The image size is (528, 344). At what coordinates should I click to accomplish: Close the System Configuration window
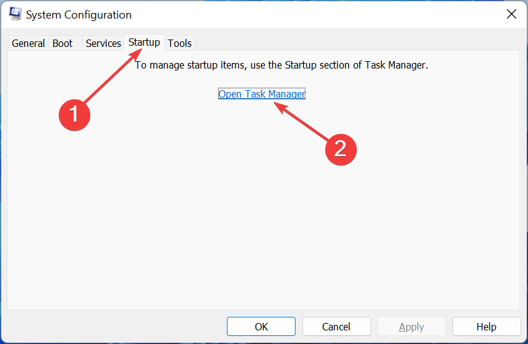tap(511, 14)
